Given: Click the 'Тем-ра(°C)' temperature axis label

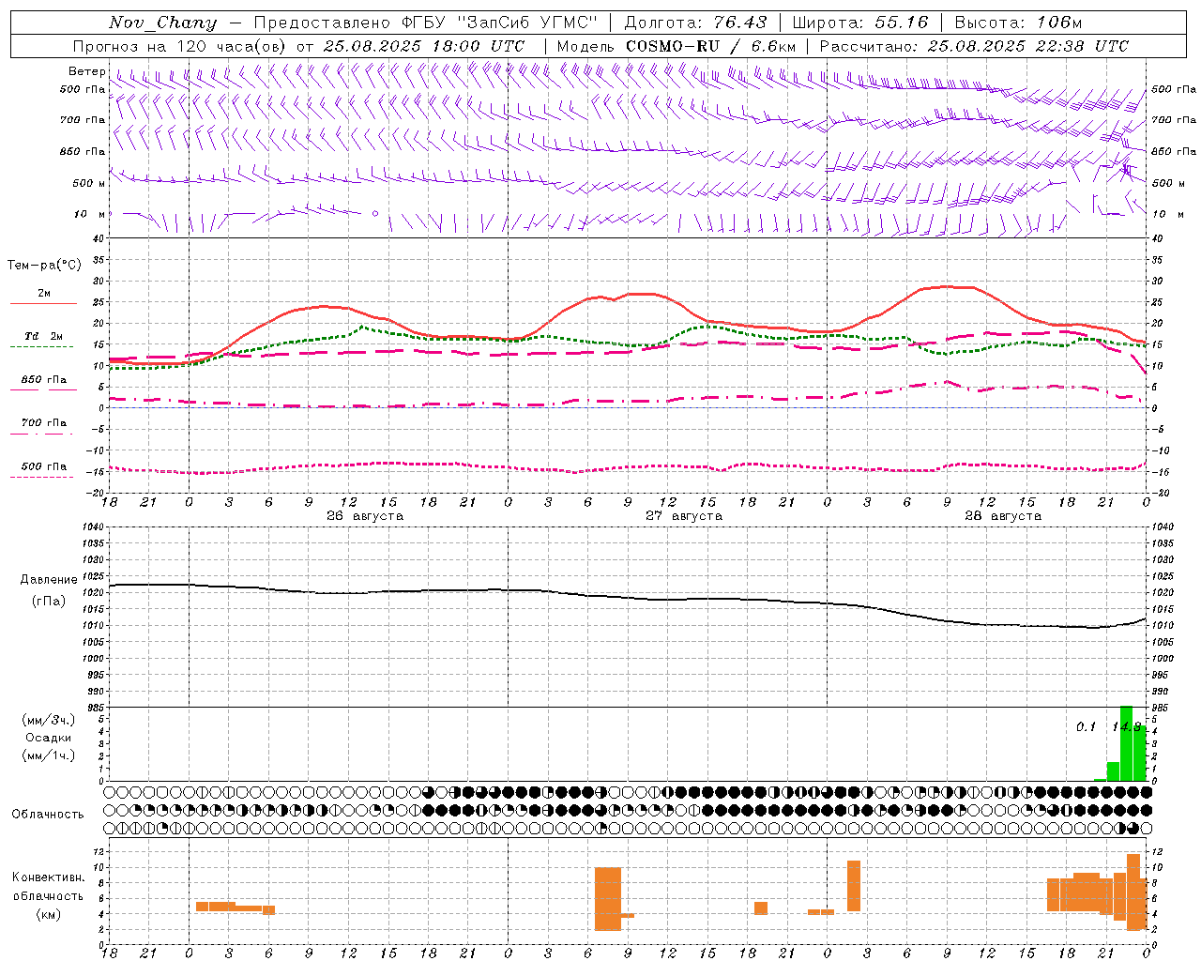Looking at the screenshot, I should pos(44,266).
